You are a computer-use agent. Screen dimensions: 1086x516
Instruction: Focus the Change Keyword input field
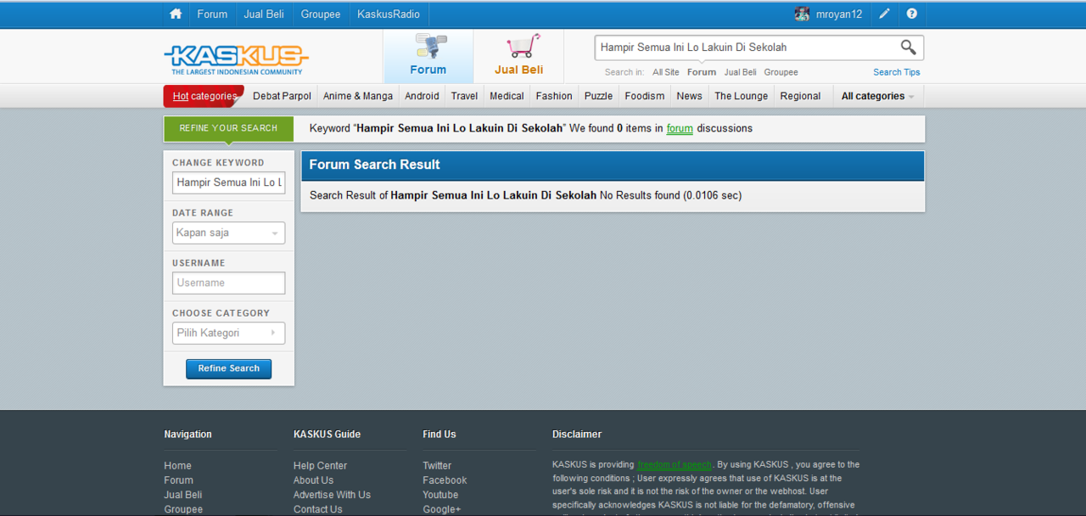[x=228, y=182]
